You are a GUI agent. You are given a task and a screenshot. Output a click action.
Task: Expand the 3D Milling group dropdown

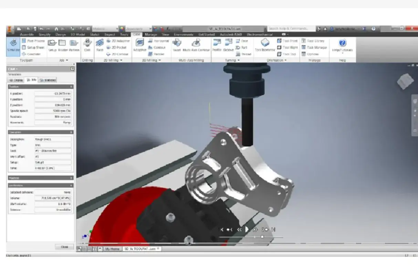tap(151, 60)
